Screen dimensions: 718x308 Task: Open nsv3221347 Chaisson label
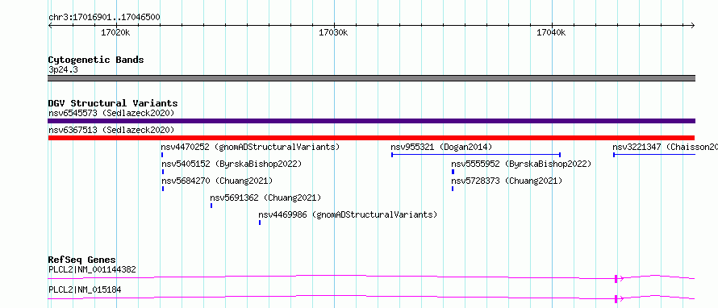[665, 147]
